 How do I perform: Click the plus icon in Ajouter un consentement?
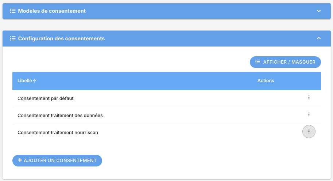pos(20,160)
